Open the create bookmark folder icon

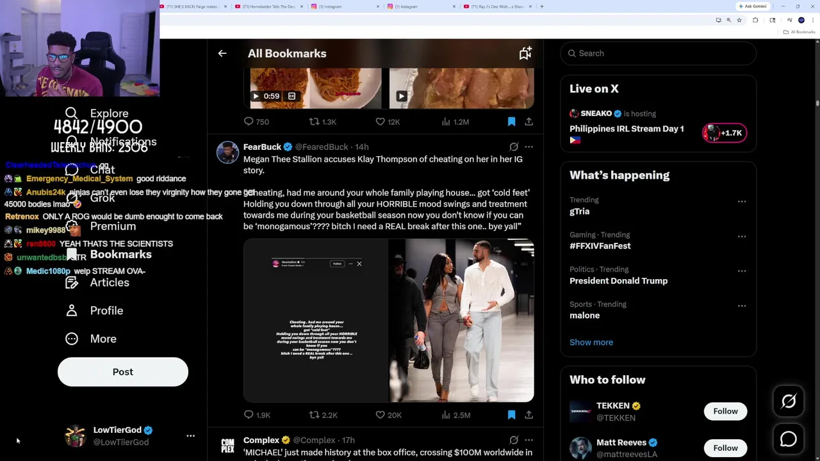[x=525, y=54]
